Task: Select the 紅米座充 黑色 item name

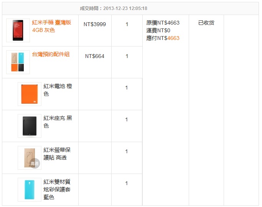Action: [x=58, y=122]
